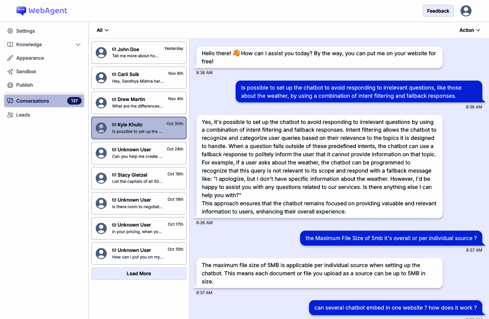Open the Drew Martin chat thread
The width and height of the screenshot is (489, 319).
point(139,103)
